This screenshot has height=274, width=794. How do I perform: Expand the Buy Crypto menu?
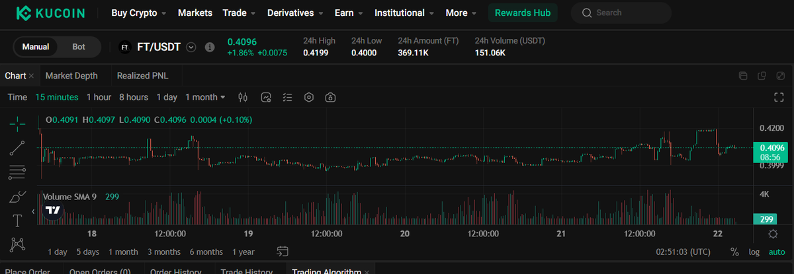139,13
